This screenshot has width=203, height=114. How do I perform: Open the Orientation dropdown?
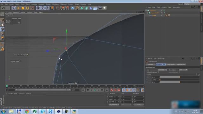click(183, 70)
